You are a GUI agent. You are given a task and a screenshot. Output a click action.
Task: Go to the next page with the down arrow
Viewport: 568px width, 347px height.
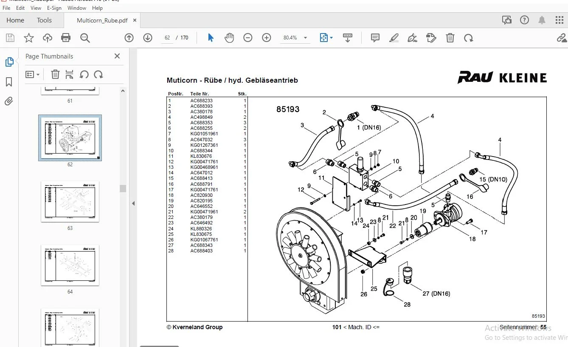coord(148,38)
